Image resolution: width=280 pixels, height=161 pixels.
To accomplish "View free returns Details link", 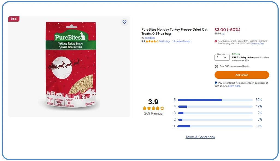I will 246,66.
